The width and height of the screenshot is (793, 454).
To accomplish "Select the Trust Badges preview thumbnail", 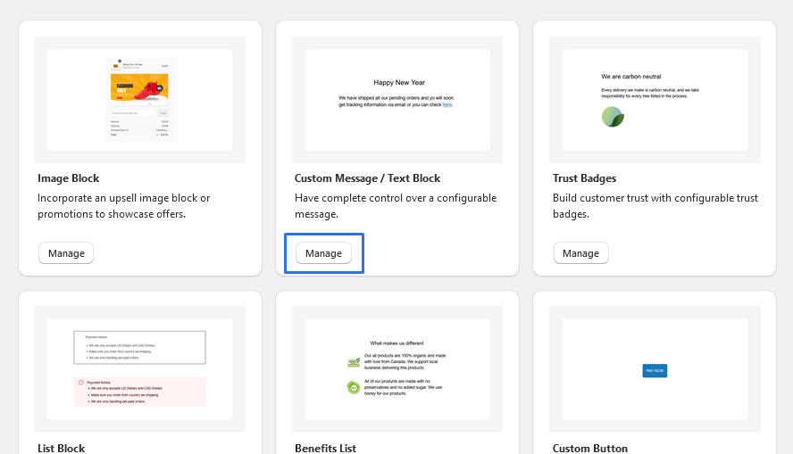I will (655, 100).
